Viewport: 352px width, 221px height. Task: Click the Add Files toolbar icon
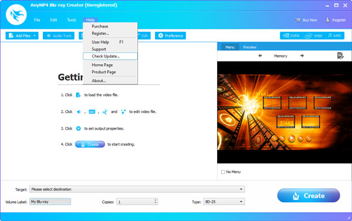tap(11, 35)
